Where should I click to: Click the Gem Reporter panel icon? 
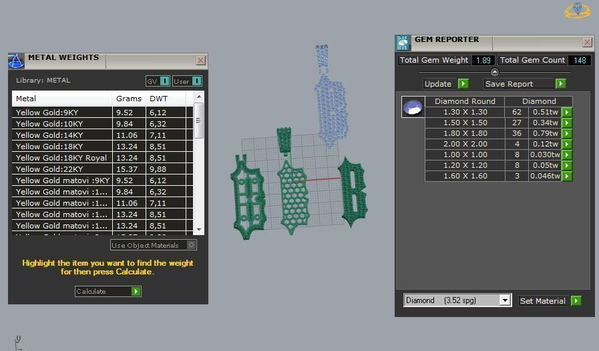[403, 43]
